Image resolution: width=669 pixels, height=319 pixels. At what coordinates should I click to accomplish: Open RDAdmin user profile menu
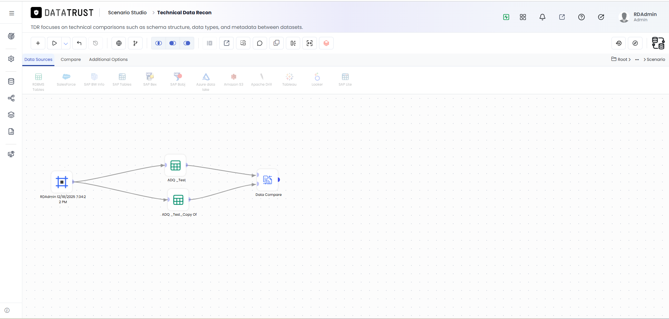(x=638, y=17)
